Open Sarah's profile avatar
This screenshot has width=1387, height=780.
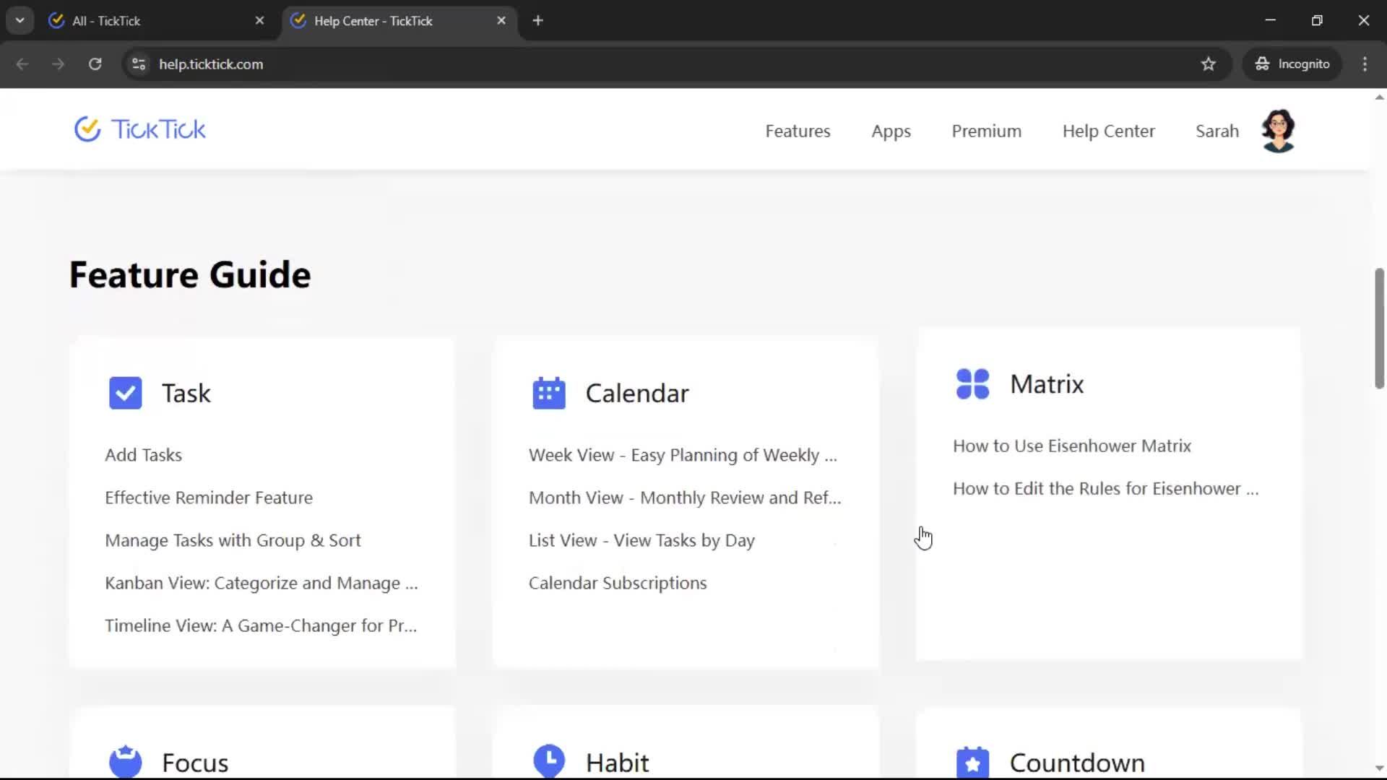click(1277, 131)
